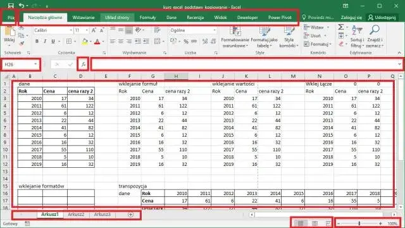Click Formatuj cells button

click(318, 44)
